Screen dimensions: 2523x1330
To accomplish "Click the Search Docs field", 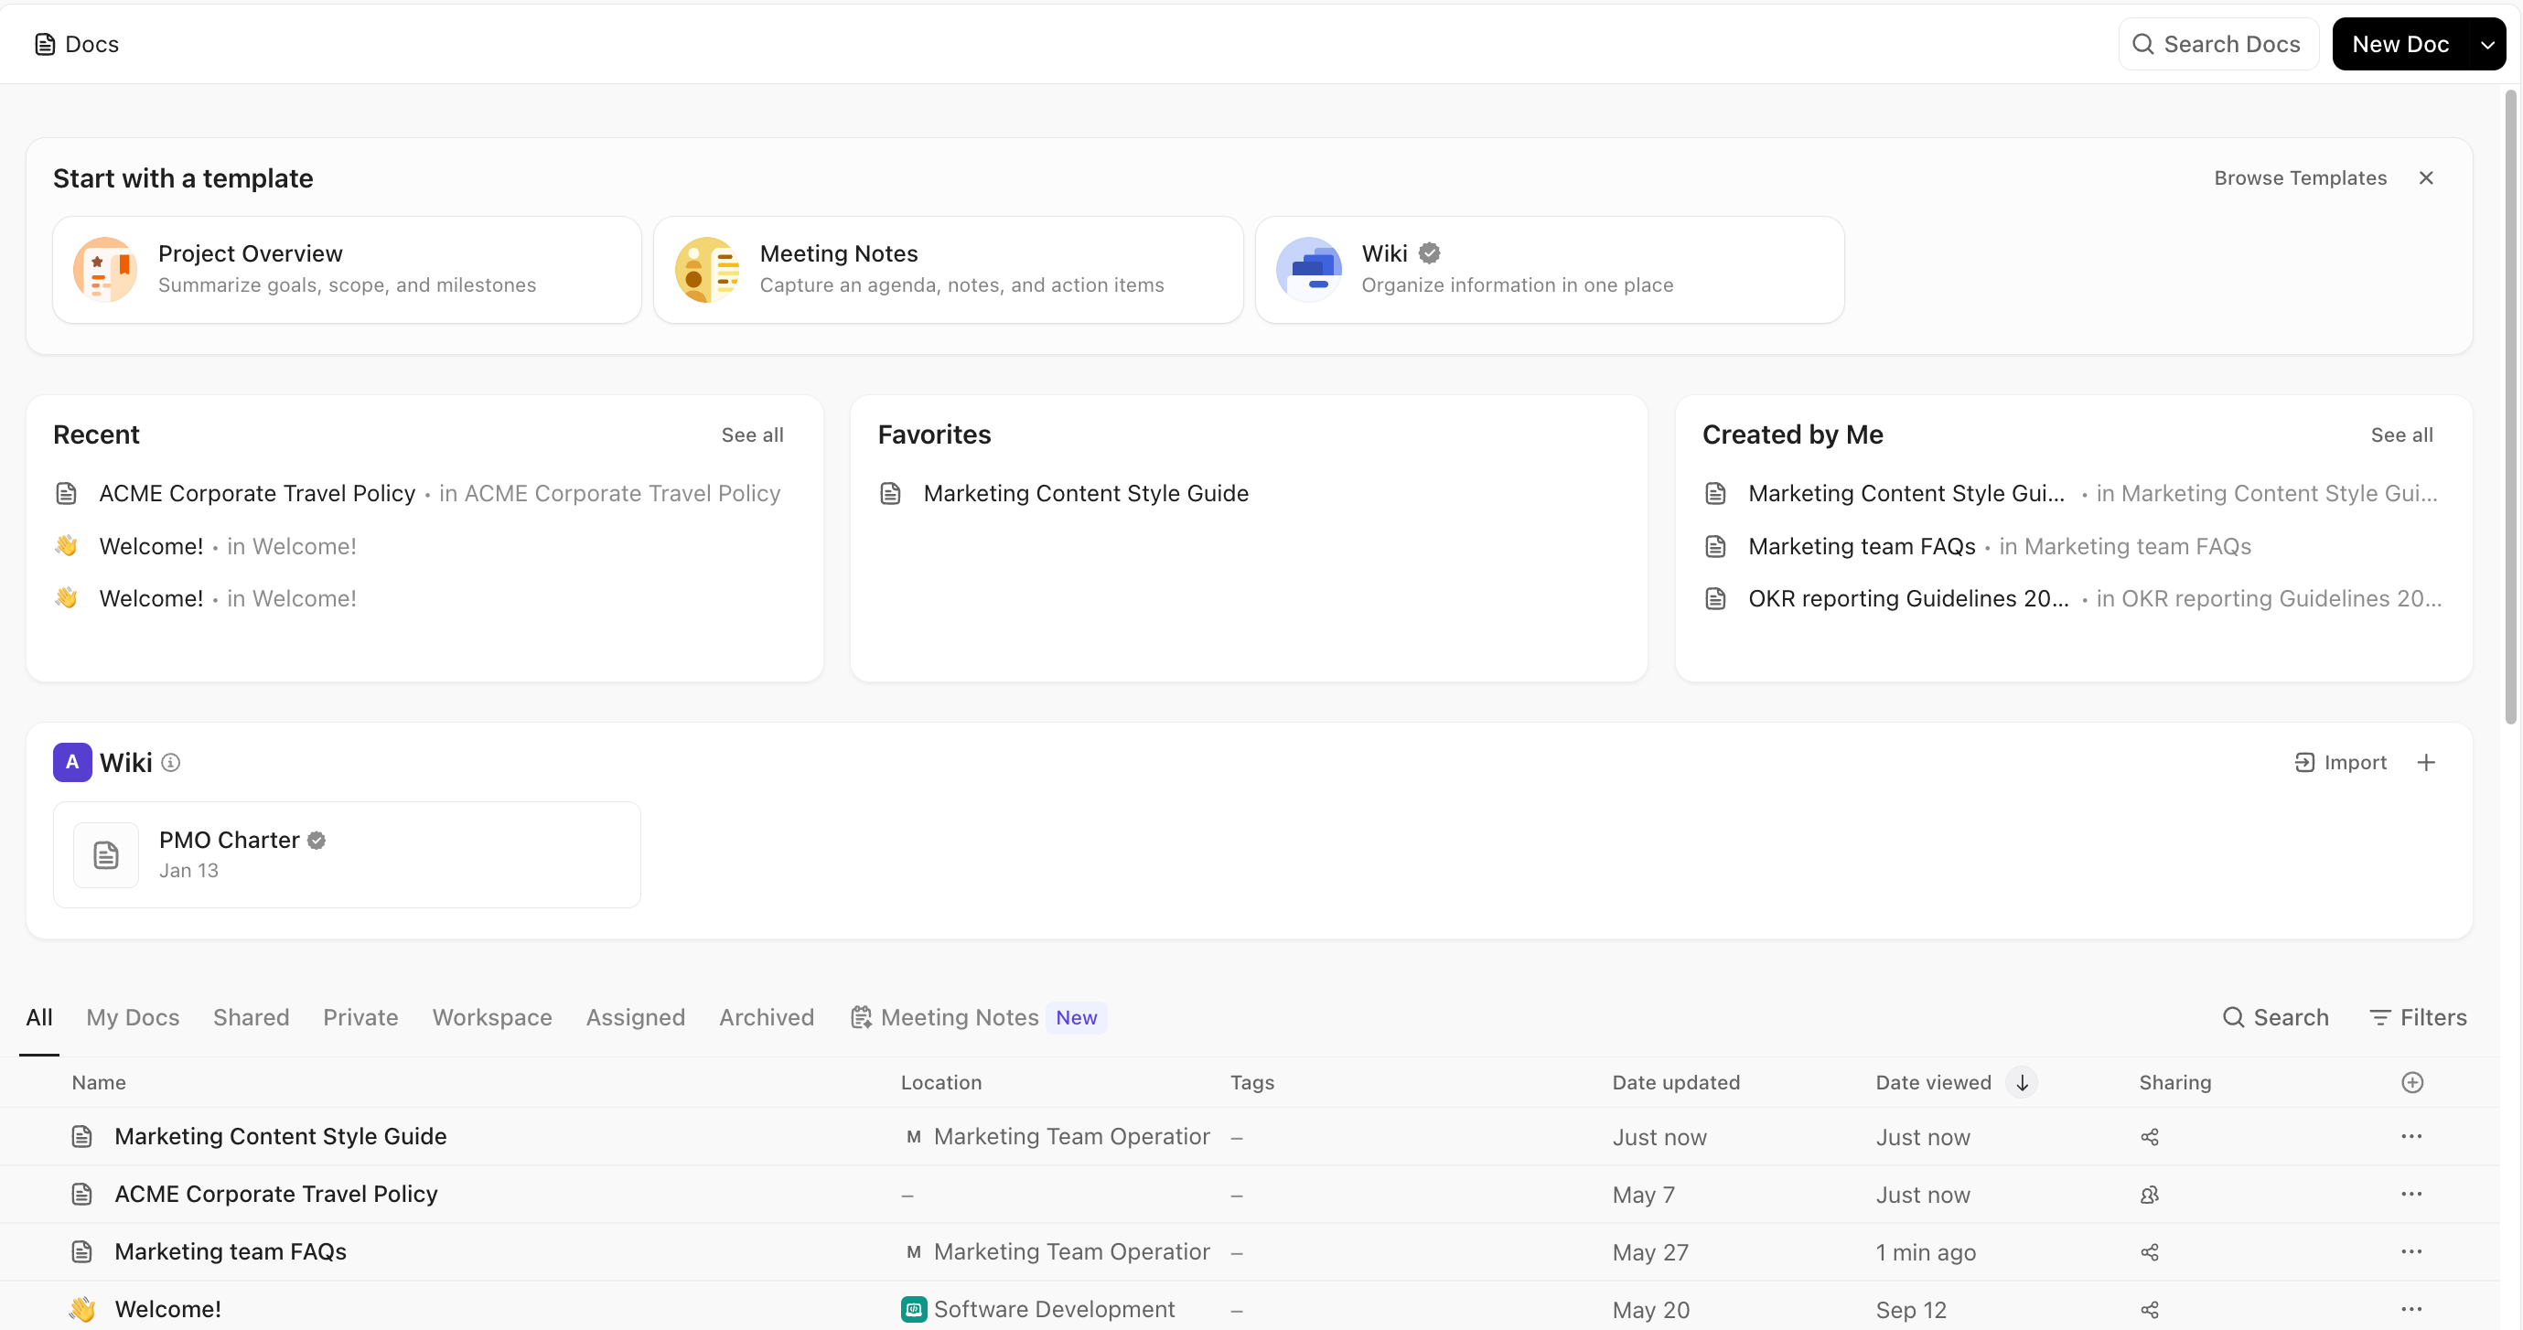I will point(2218,44).
